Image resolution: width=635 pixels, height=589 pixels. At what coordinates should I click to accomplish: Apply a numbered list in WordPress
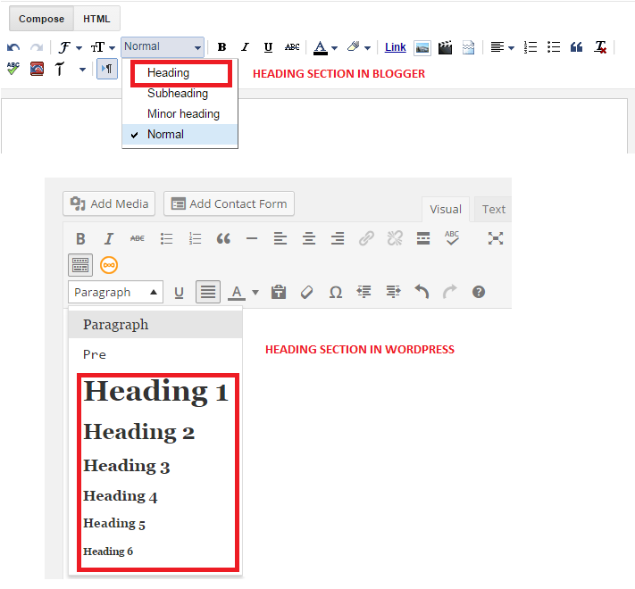point(195,238)
